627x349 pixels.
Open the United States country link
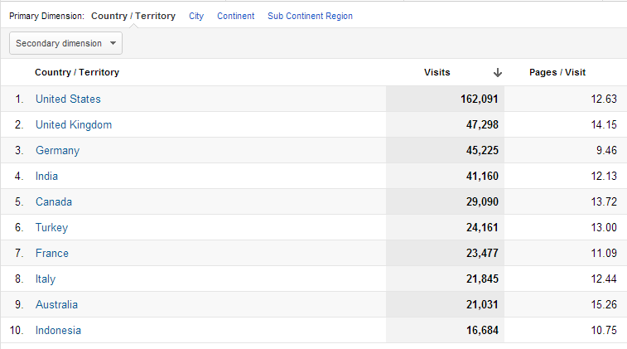pos(68,99)
